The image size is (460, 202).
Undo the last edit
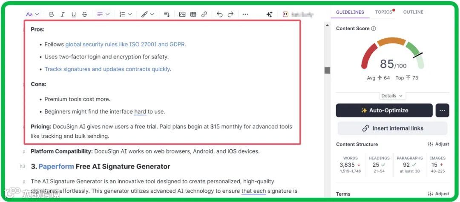(x=219, y=14)
